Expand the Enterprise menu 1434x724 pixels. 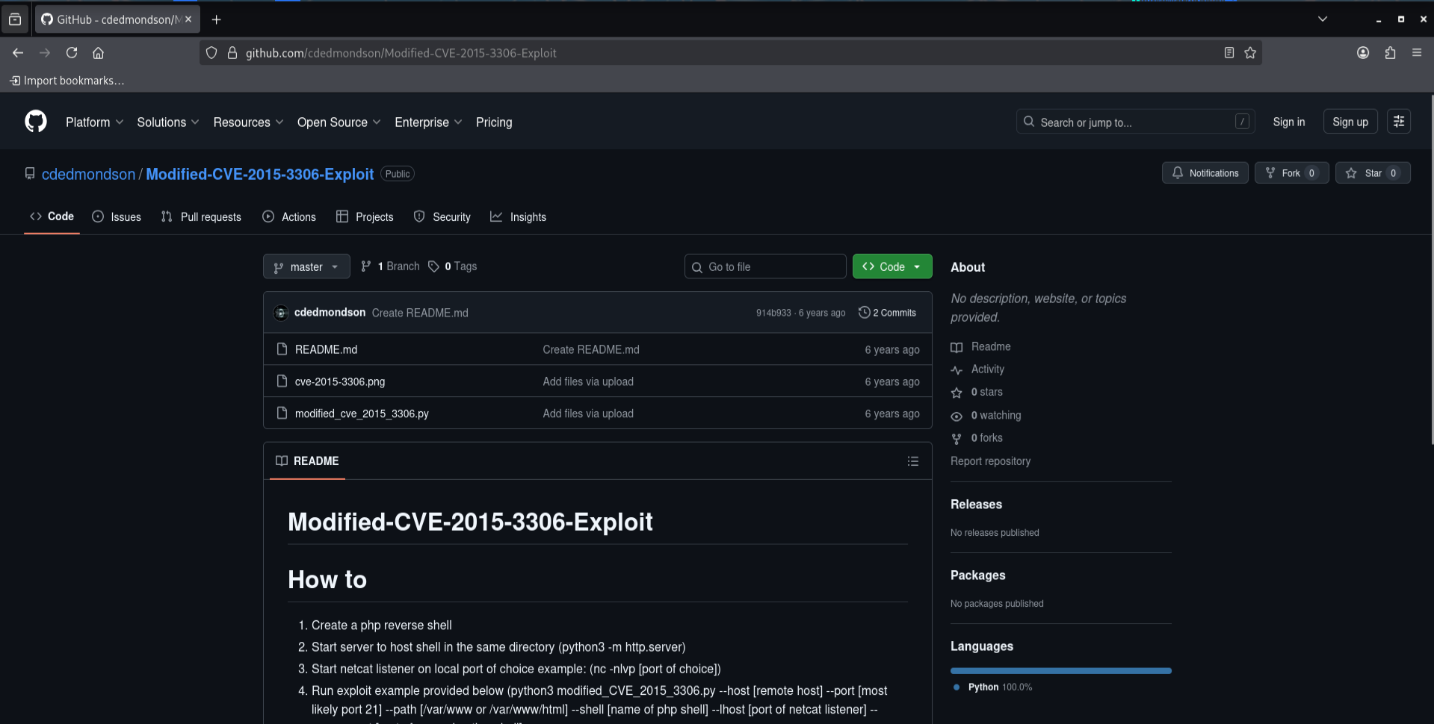tap(428, 122)
